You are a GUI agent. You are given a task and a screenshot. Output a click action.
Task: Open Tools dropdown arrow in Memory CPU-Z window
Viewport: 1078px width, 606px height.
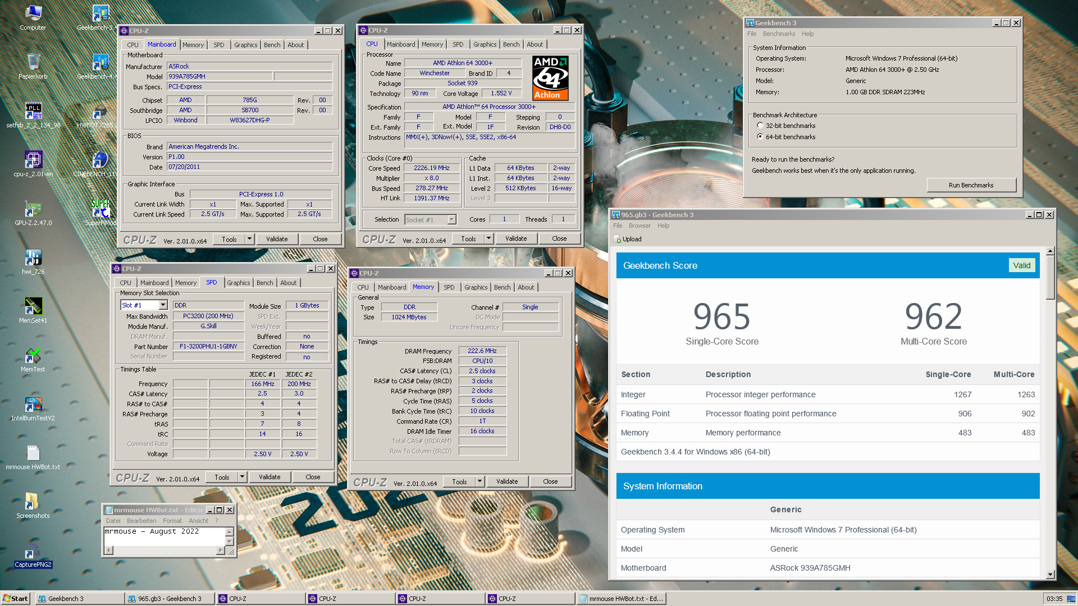pyautogui.click(x=479, y=481)
